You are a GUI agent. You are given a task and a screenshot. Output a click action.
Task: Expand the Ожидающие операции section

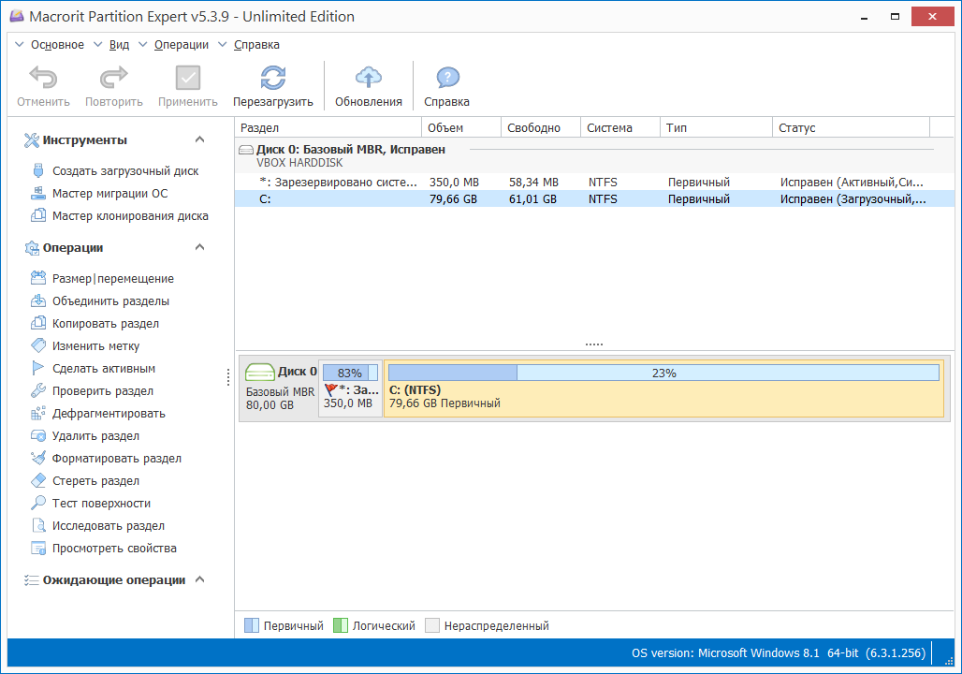[197, 579]
